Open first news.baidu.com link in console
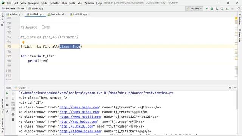242x136 pixels. tap(79, 107)
